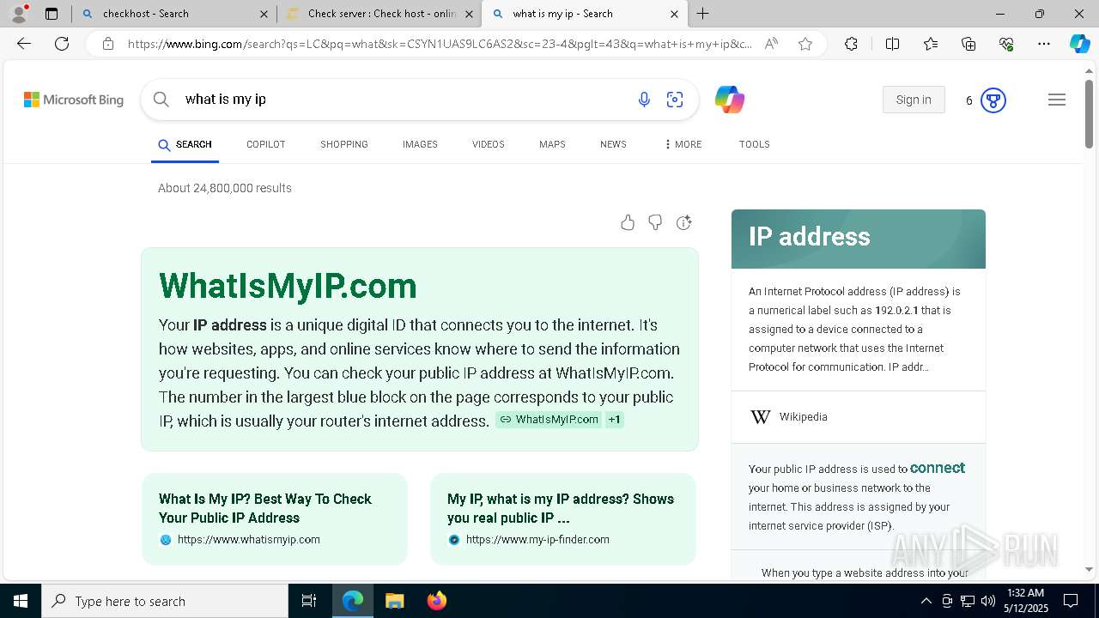Open File Explorer from taskbar
The image size is (1099, 618).
click(394, 601)
